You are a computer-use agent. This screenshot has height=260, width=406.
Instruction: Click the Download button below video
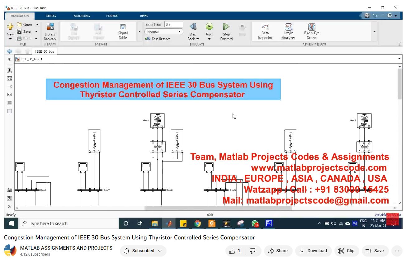pos(313,251)
